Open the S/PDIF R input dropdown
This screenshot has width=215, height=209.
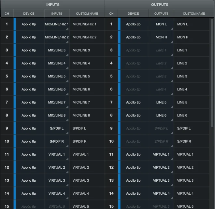pyautogui.click(x=57, y=141)
